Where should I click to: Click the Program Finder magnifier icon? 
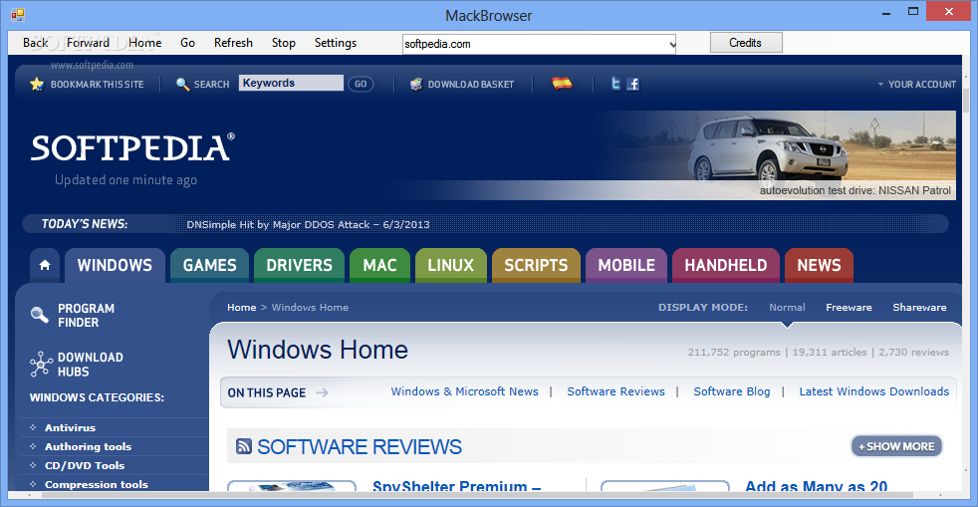39,315
